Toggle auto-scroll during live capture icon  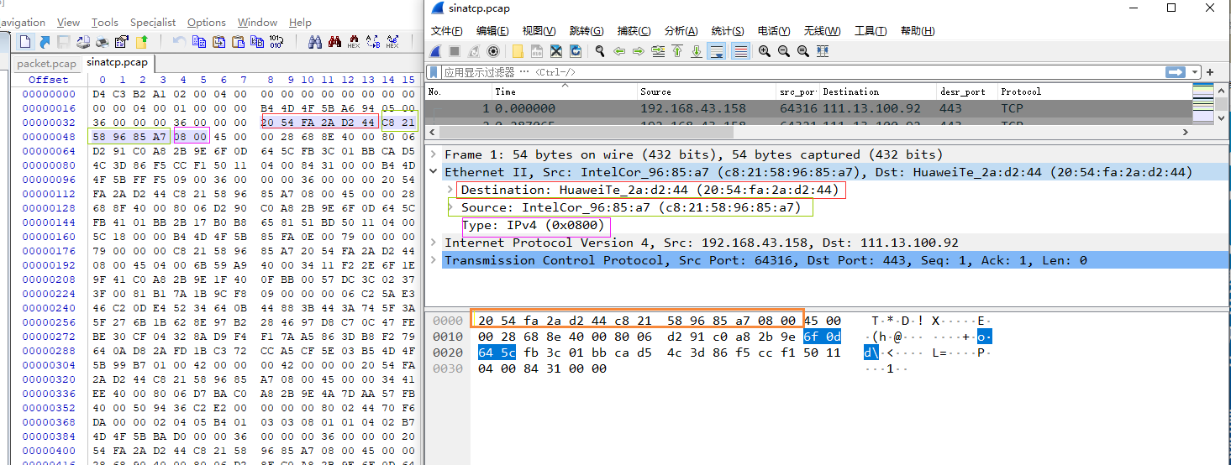click(717, 51)
